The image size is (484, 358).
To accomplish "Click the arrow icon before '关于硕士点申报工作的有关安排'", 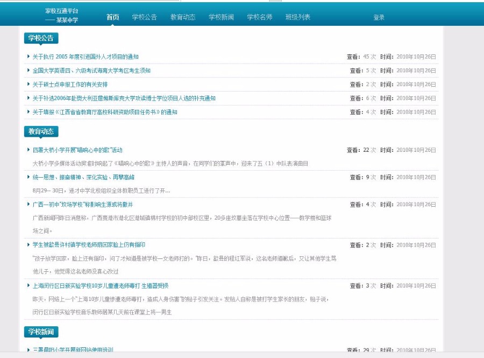I will 27,85.
